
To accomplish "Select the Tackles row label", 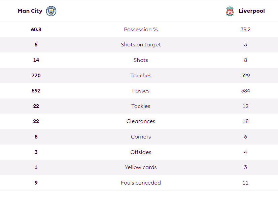I will (x=141, y=106).
